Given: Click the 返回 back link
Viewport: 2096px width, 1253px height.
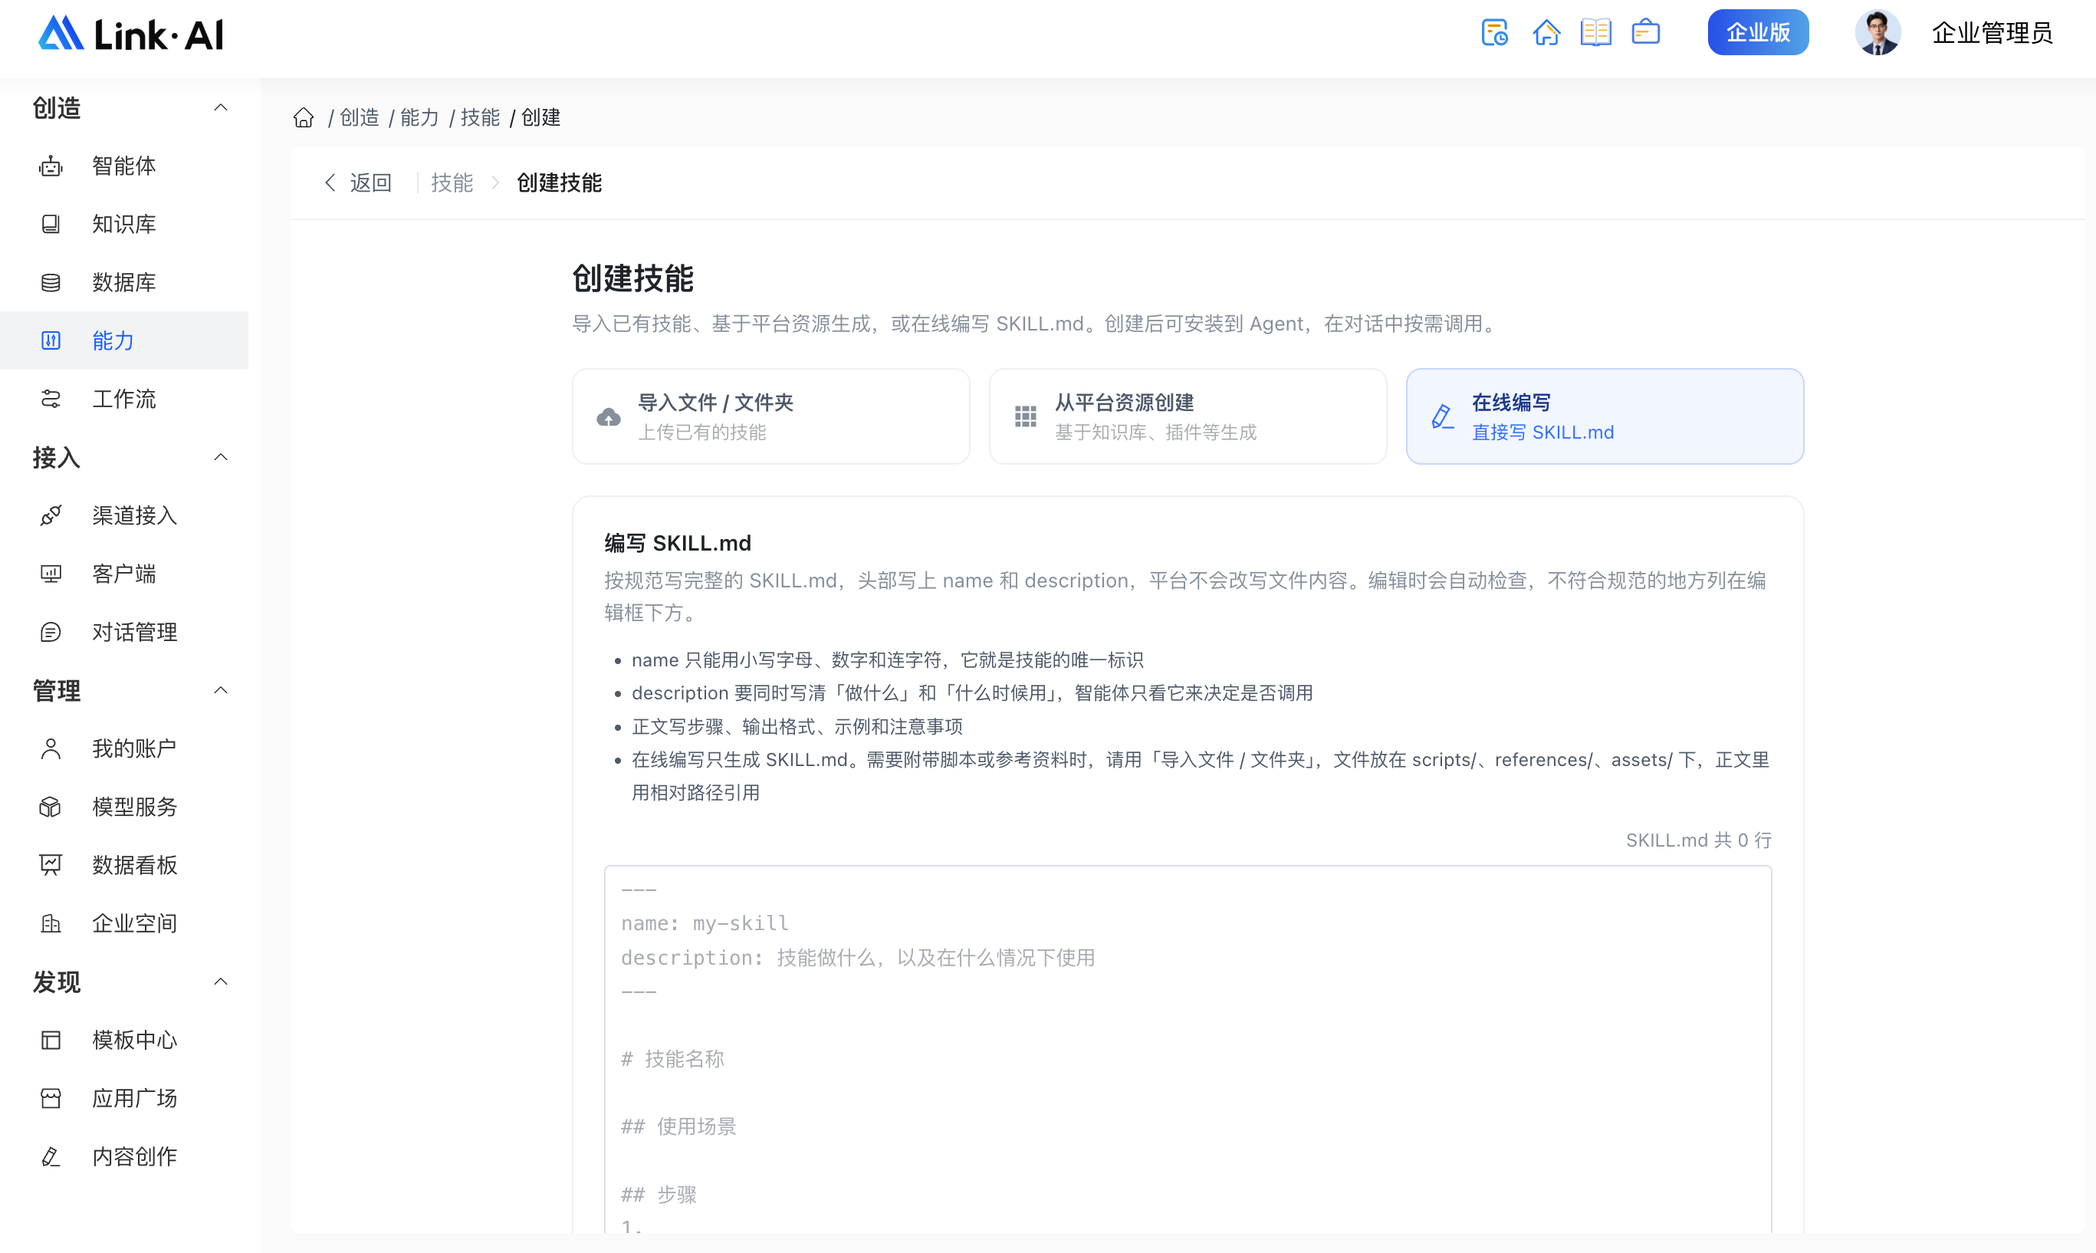Looking at the screenshot, I should [359, 183].
